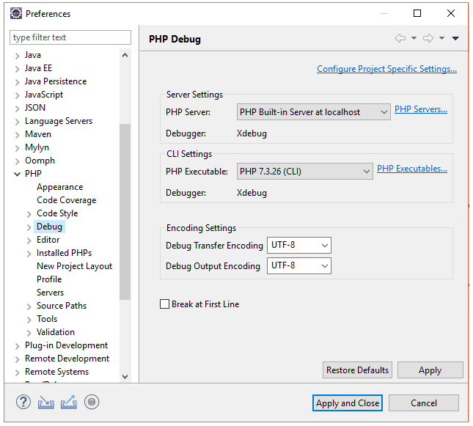
Task: Click the Apply button
Action: pyautogui.click(x=430, y=370)
